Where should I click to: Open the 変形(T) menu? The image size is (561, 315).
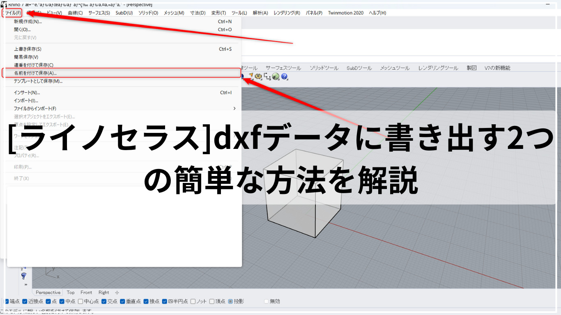pyautogui.click(x=218, y=13)
